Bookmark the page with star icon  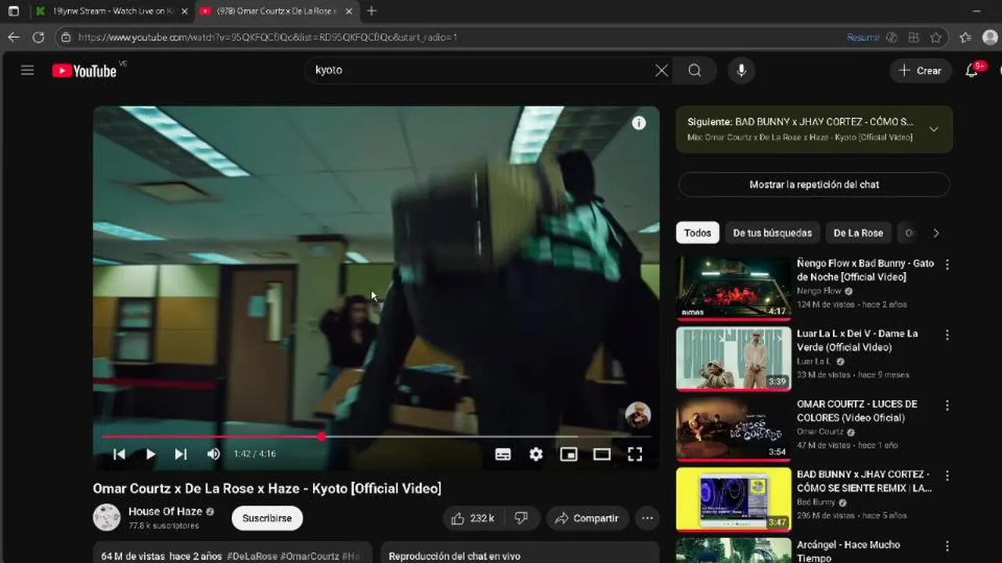click(x=935, y=38)
